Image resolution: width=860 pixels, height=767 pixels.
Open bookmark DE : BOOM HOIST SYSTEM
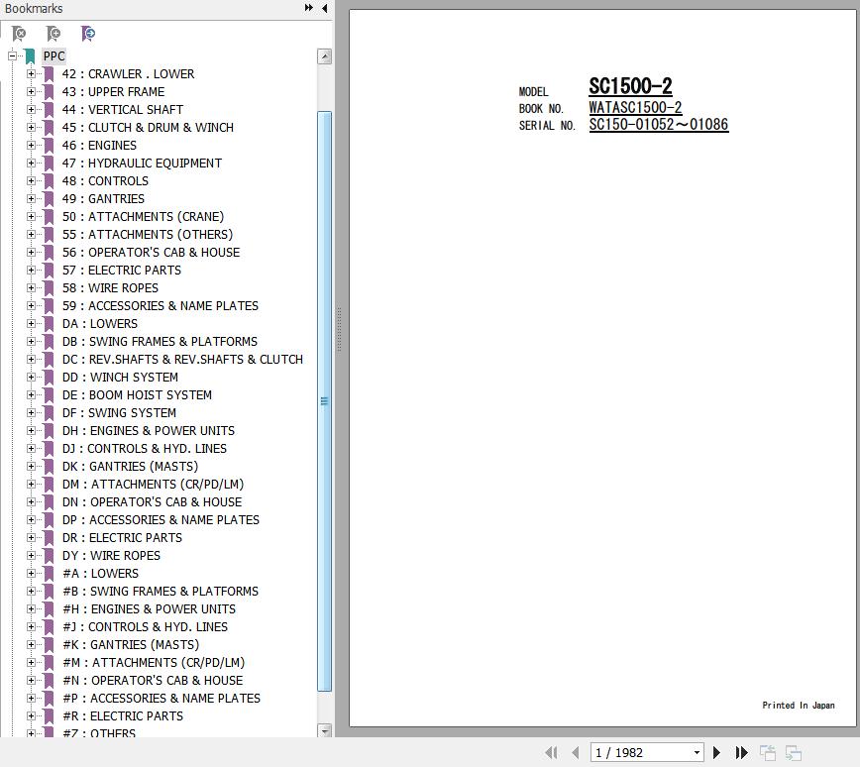pos(137,394)
